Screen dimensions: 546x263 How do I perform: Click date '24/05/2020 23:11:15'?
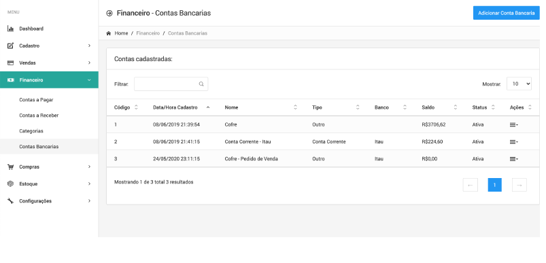click(177, 159)
